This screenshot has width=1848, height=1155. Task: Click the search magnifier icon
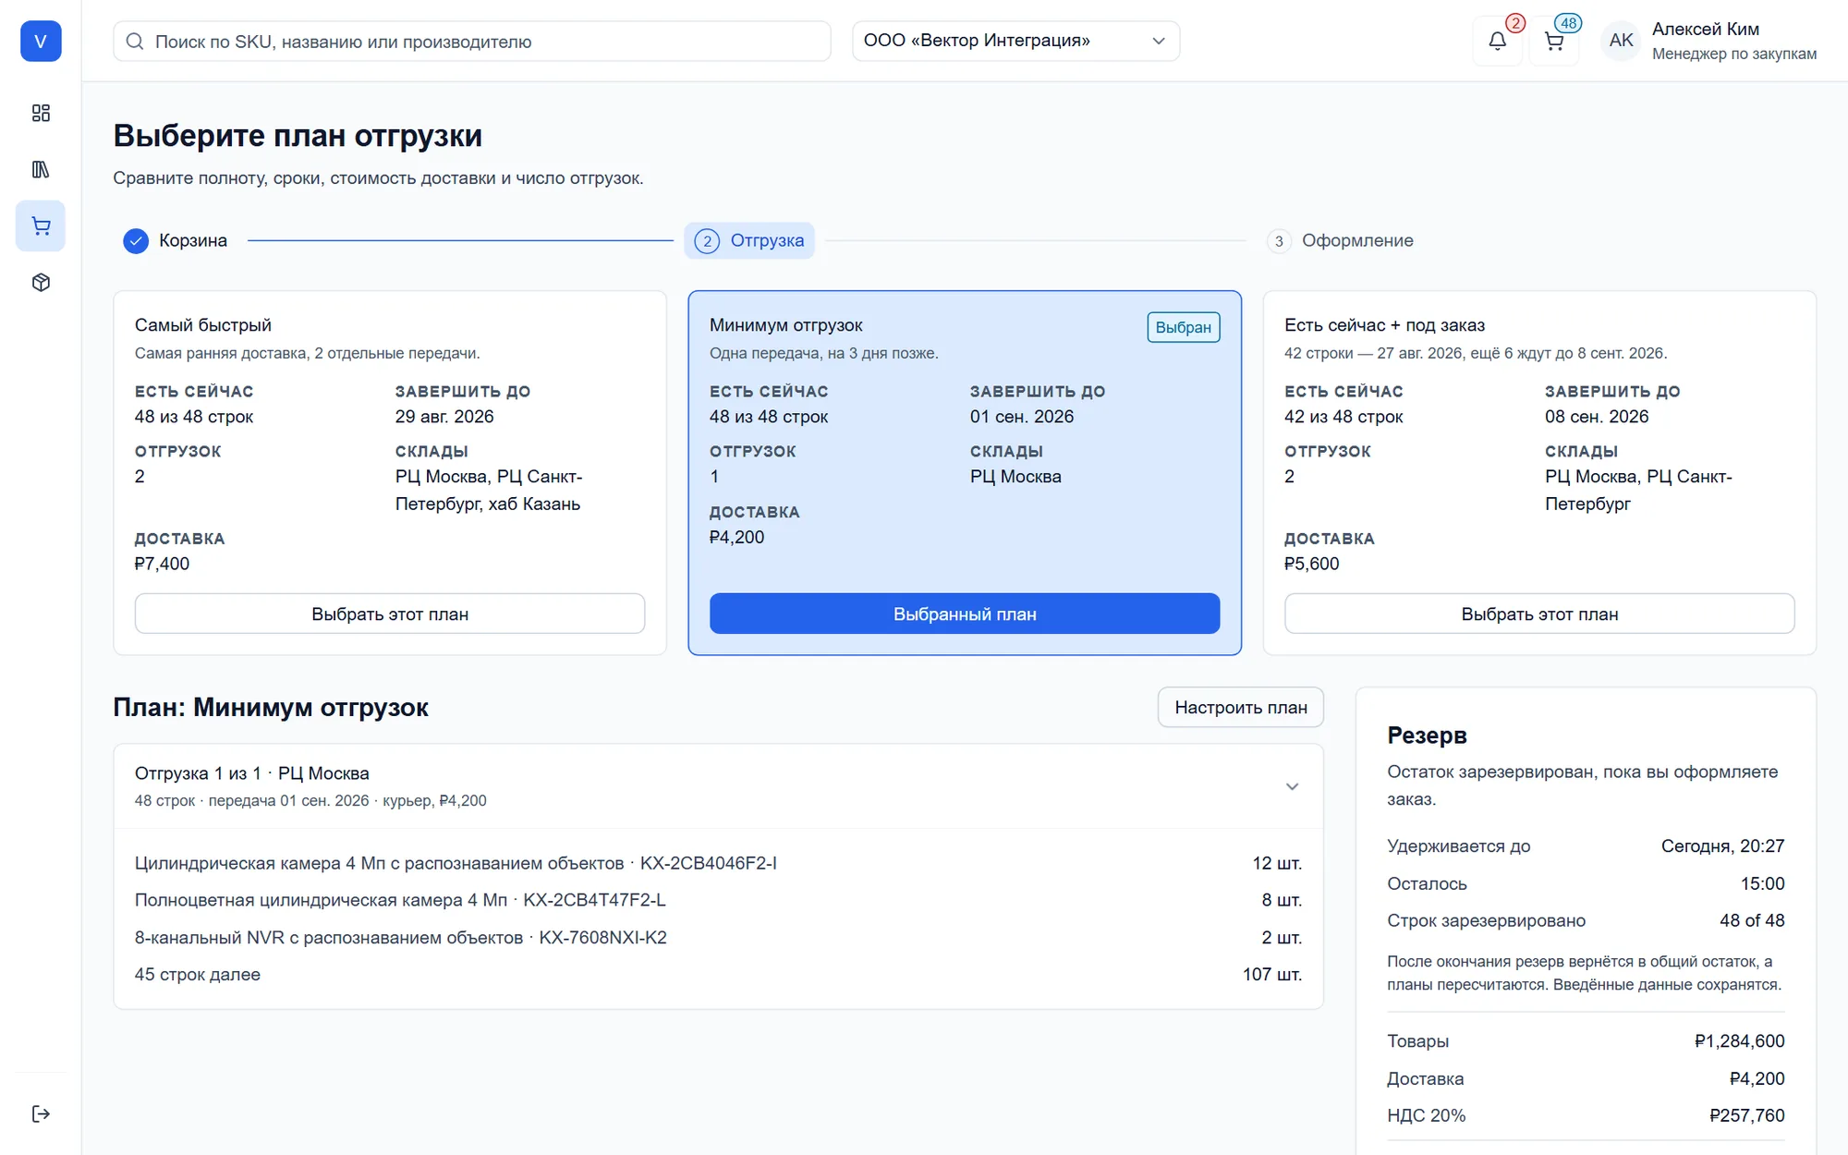(135, 42)
